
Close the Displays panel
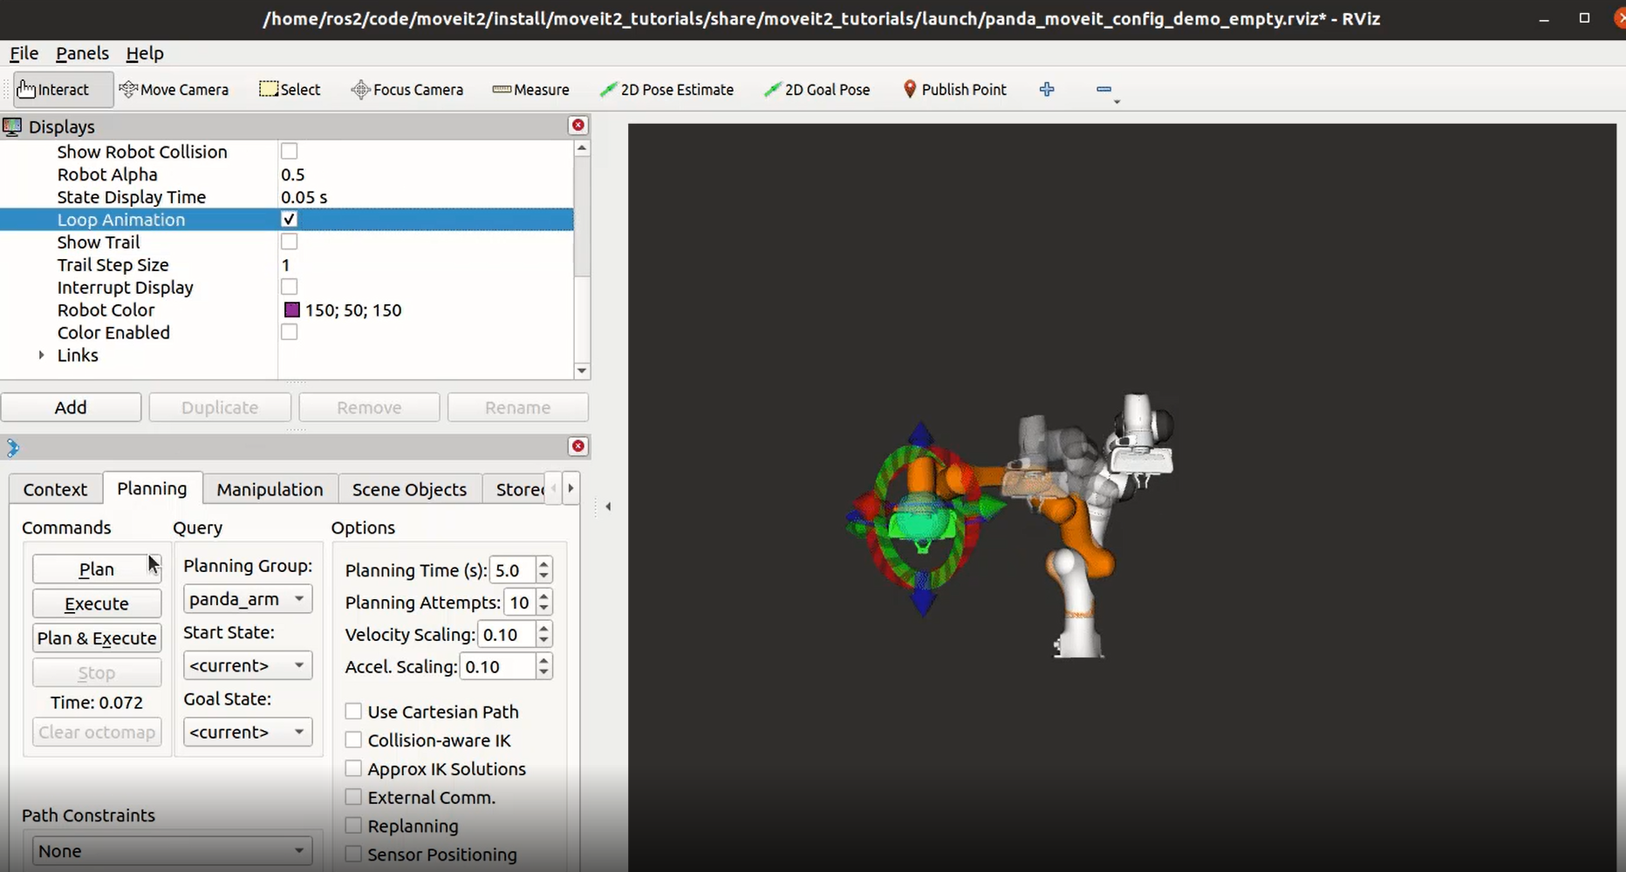point(577,126)
